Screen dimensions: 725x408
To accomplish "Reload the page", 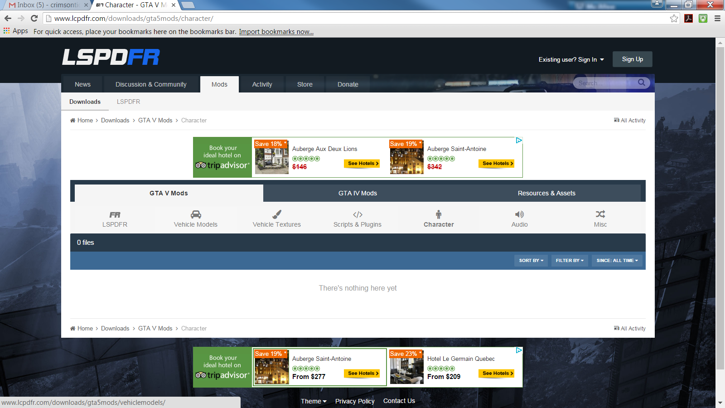I will pos(34,18).
